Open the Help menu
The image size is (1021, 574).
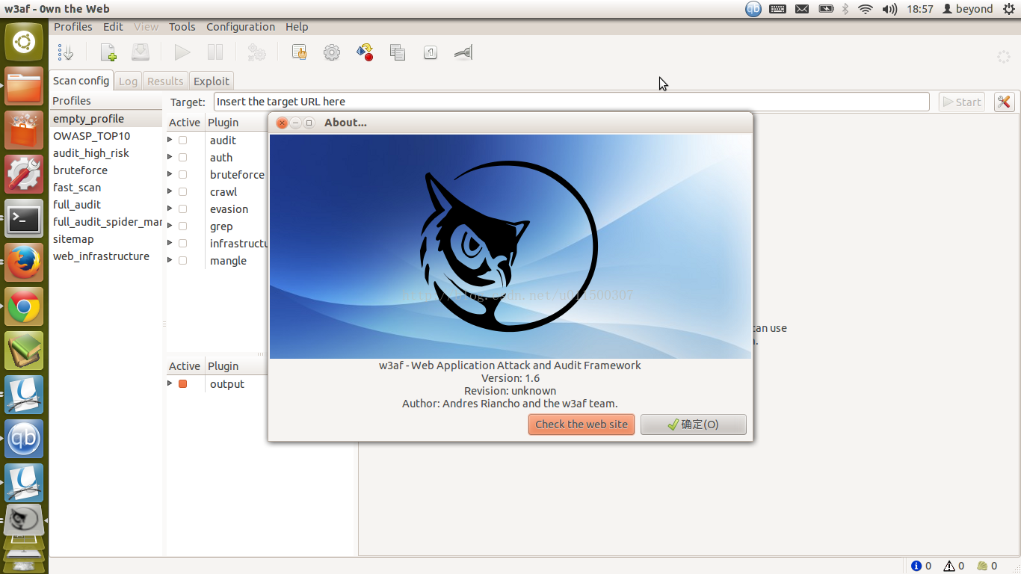tap(297, 27)
